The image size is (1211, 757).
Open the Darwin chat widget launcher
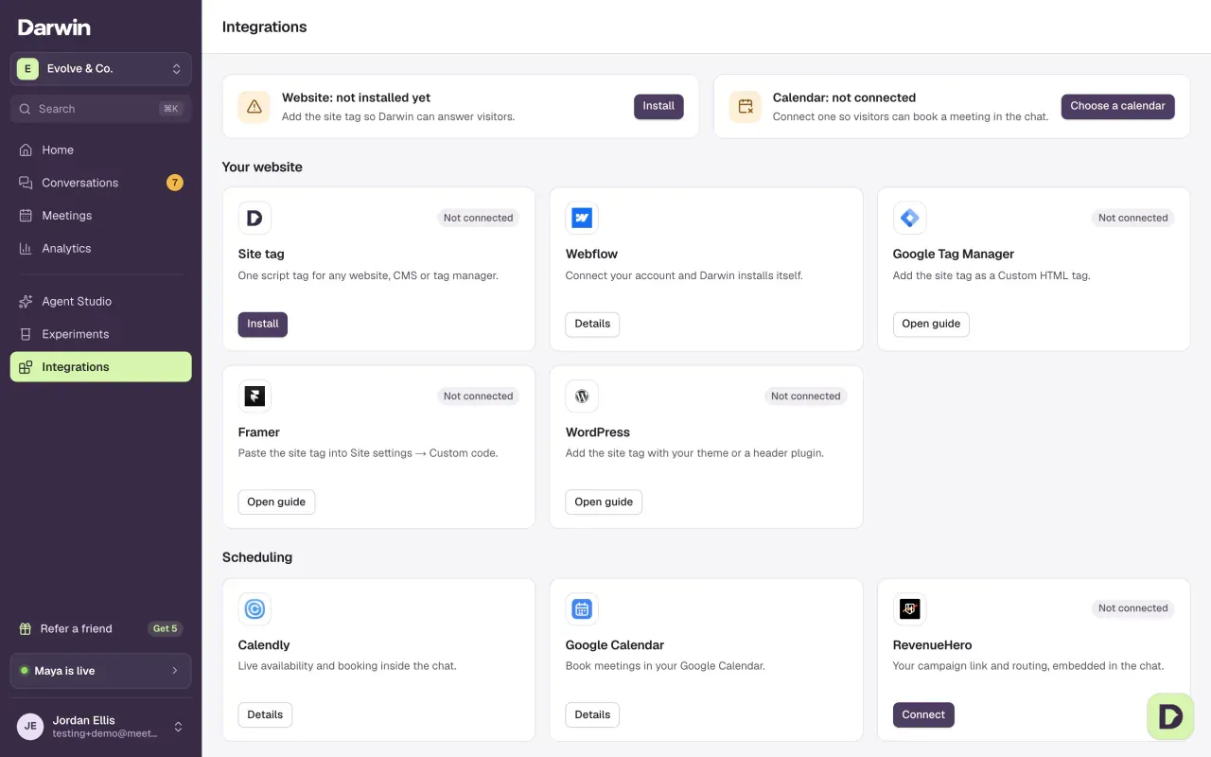pyautogui.click(x=1170, y=716)
